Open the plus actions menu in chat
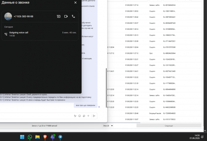The image size is (207, 141). 88,116
